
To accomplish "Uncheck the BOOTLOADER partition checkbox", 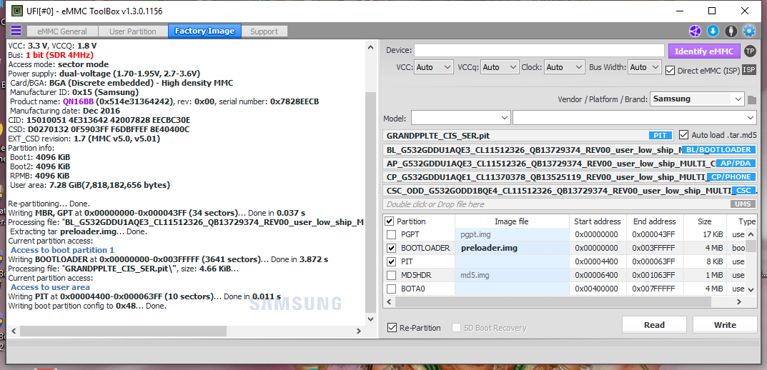I will [391, 248].
